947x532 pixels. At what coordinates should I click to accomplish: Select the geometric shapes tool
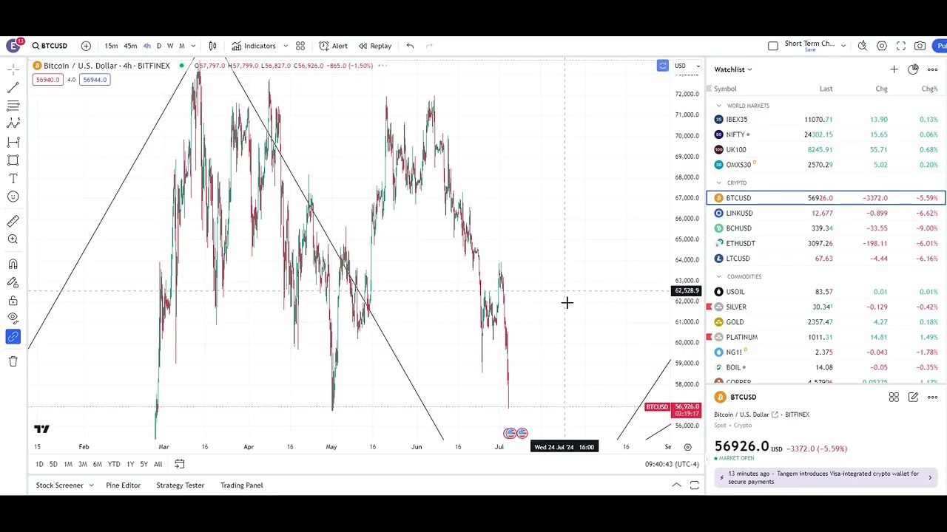coord(13,160)
